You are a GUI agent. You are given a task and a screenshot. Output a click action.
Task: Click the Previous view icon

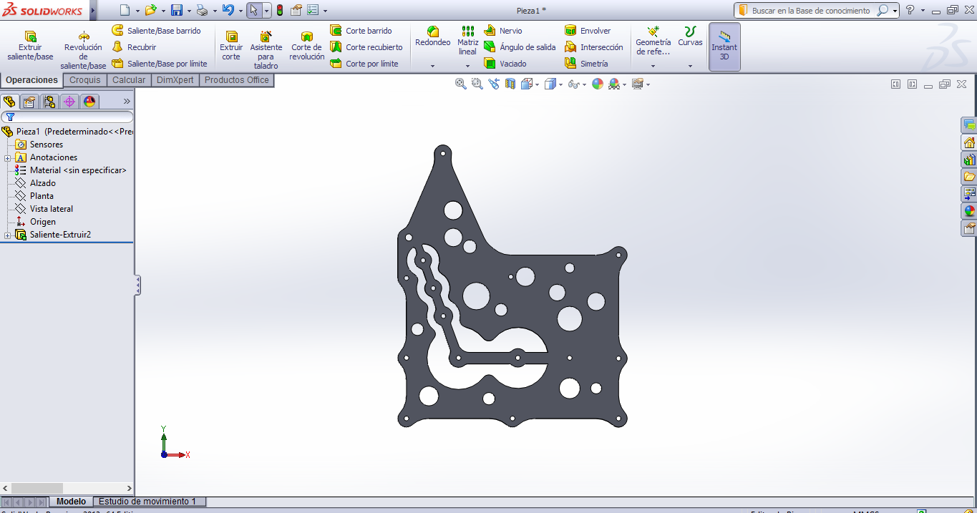point(494,84)
